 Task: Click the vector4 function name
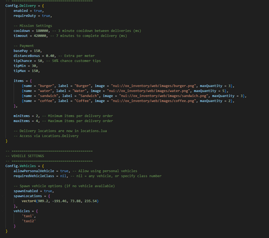pos(29,201)
